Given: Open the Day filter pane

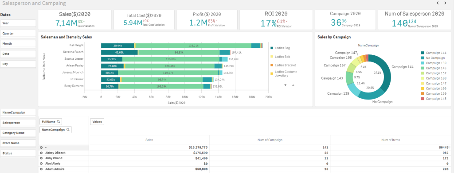Looking at the screenshot, I should [18, 64].
